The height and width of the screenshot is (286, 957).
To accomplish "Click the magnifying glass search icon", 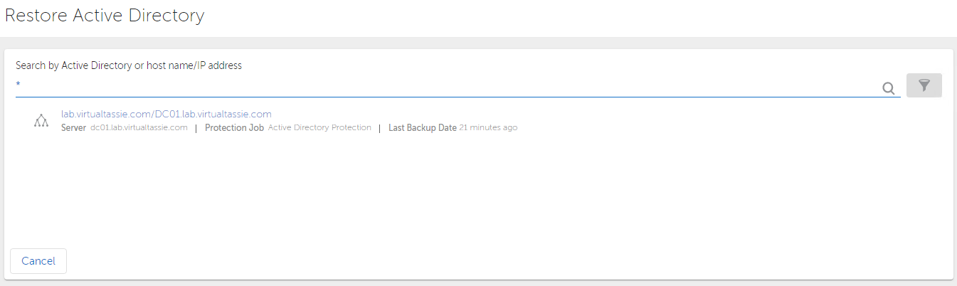I will pos(888,88).
